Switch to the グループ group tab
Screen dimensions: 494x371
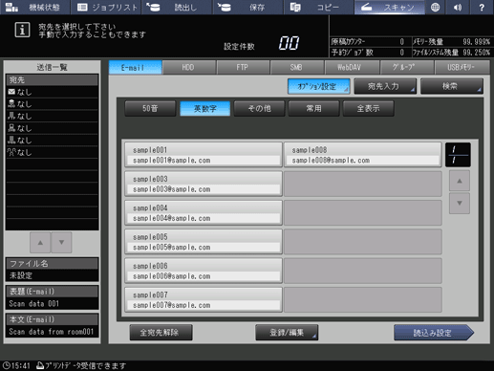[x=406, y=67]
